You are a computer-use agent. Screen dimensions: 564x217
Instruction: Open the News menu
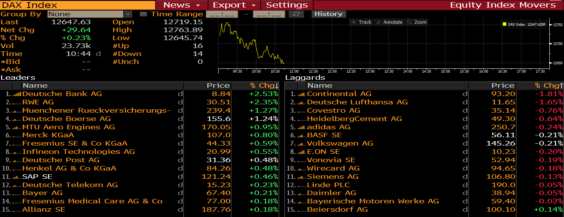coord(181,5)
